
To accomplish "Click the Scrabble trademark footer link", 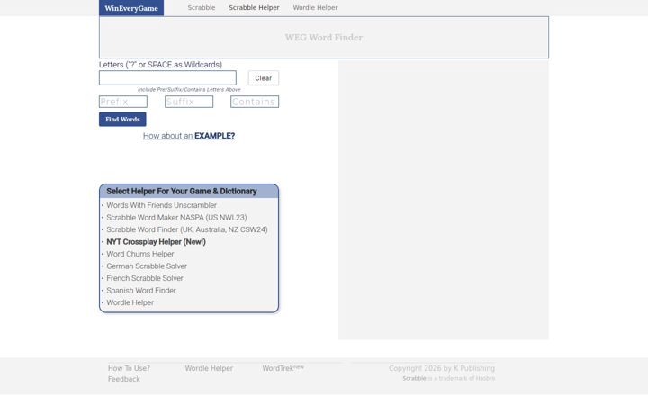I will [x=414, y=379].
